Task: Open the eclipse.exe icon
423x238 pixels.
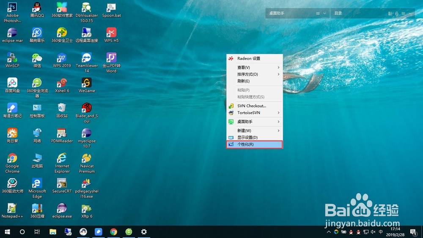Action: (62, 211)
